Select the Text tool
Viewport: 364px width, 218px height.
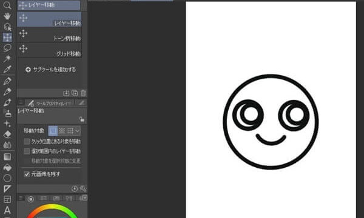[7, 210]
